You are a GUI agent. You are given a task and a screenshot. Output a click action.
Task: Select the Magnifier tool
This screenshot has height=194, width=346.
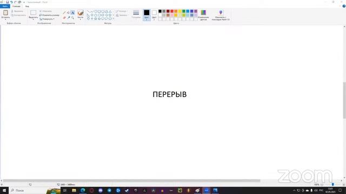(x=72, y=18)
